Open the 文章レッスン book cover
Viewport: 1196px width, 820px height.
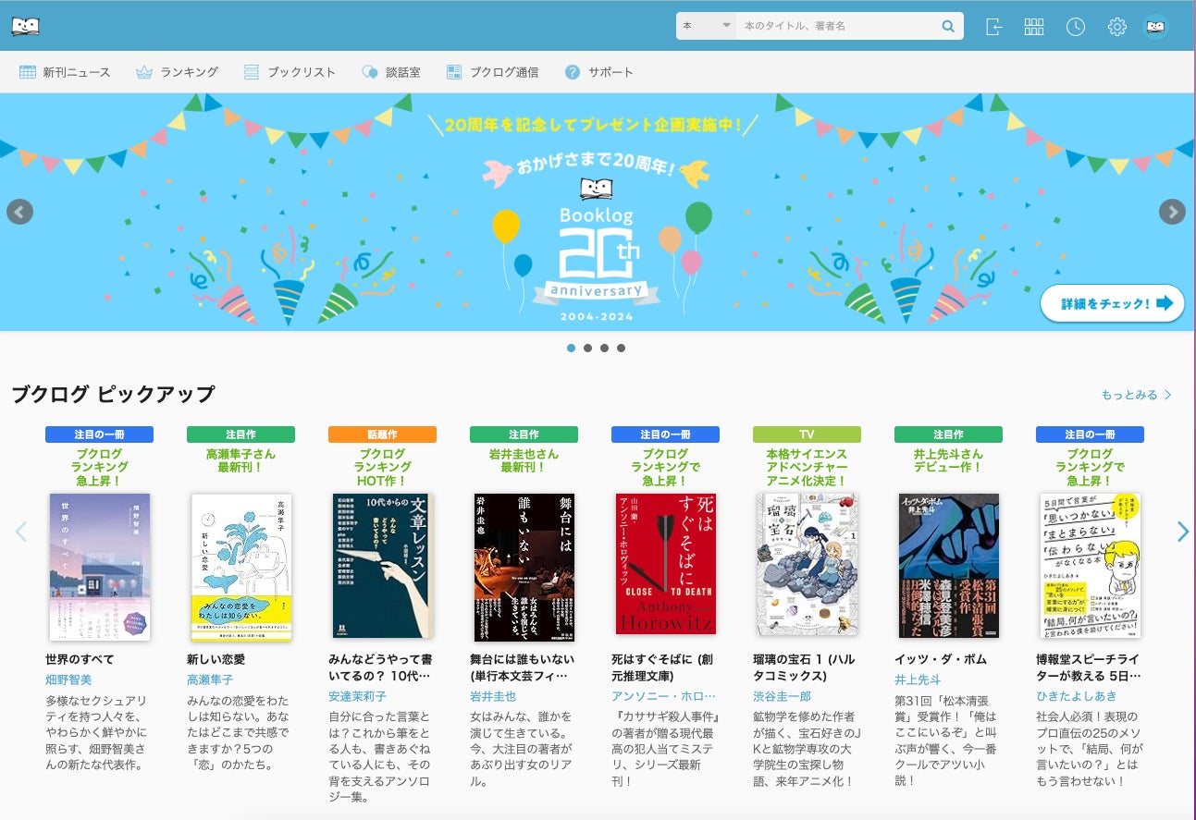382,566
